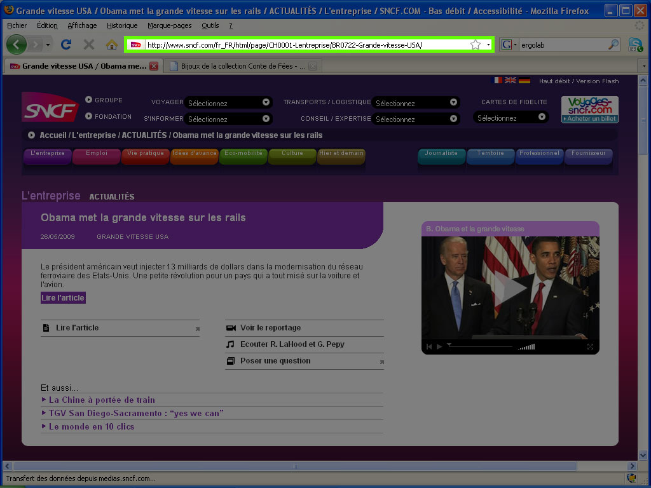Open the TRANSPORTS / LOGISTIQUE dropdown

click(416, 102)
